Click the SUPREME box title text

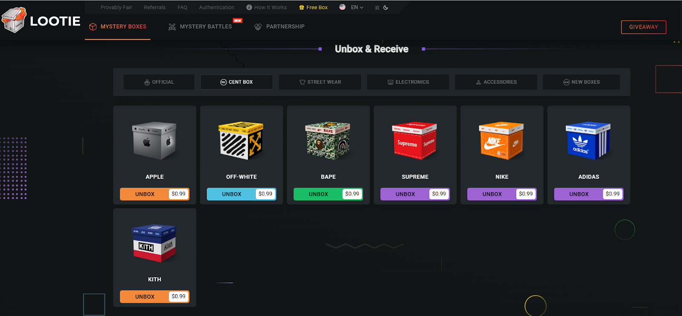click(415, 177)
